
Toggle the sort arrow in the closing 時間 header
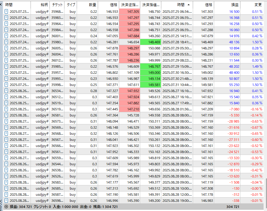coord(188,5)
